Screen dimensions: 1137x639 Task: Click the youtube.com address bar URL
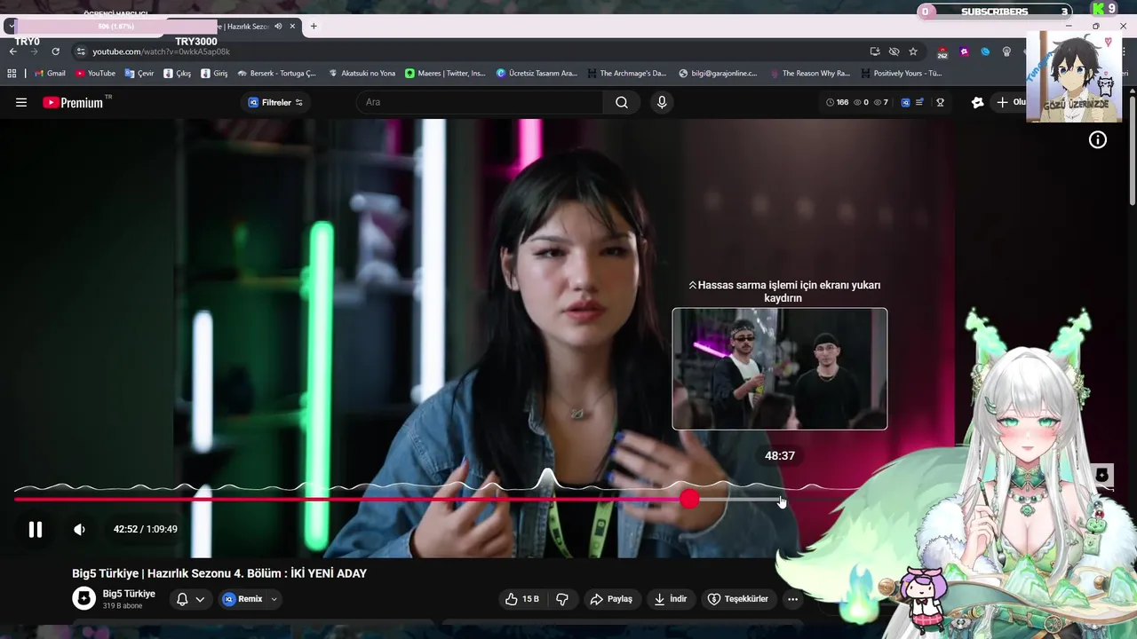coord(161,51)
